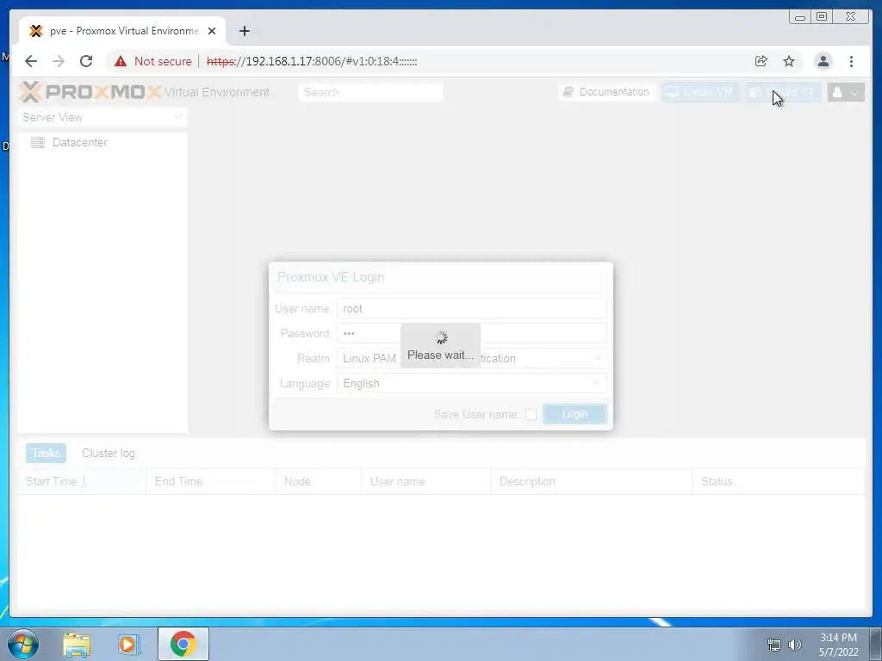The height and width of the screenshot is (661, 882).
Task: Click the Node column header
Action: (319, 482)
